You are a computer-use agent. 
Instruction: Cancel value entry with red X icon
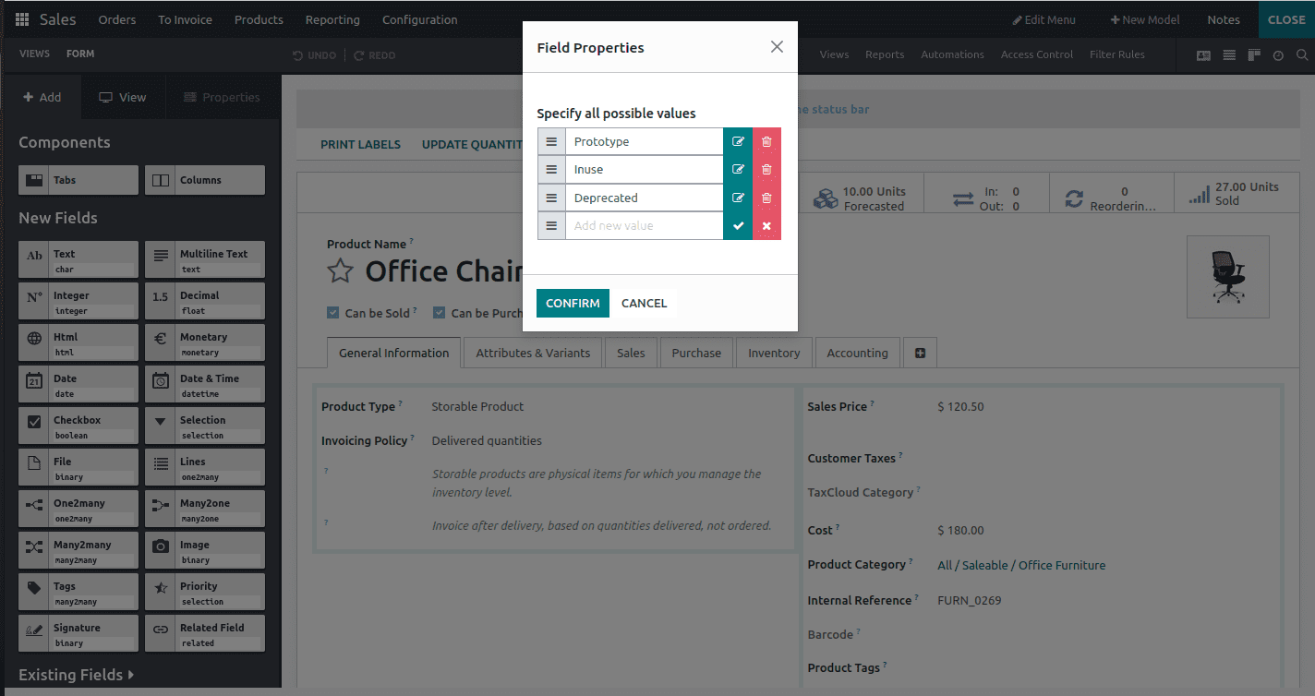[x=767, y=225]
